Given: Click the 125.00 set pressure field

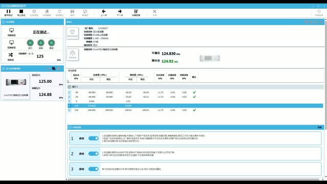Looking at the screenshot, I should pyautogui.click(x=45, y=81).
